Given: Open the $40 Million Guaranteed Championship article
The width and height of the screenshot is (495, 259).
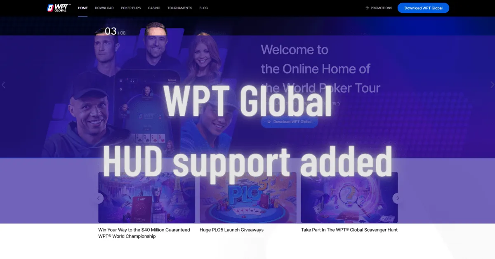Looking at the screenshot, I should (x=144, y=233).
